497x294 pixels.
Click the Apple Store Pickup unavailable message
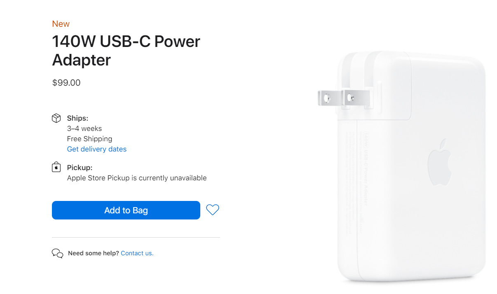pyautogui.click(x=137, y=178)
